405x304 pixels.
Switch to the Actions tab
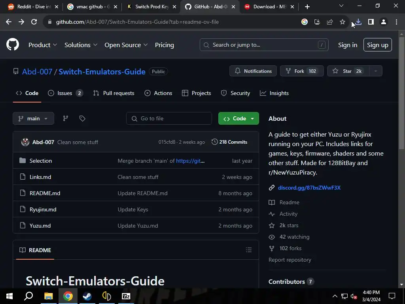(158, 93)
